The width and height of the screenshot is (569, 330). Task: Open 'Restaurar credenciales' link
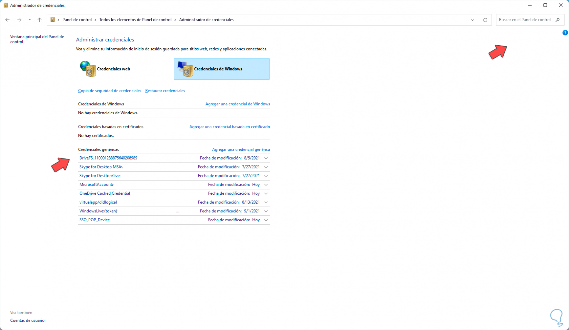[x=165, y=91]
